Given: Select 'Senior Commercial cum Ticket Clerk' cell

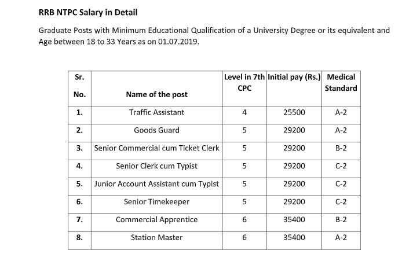Looking at the screenshot, I should coord(156,148).
